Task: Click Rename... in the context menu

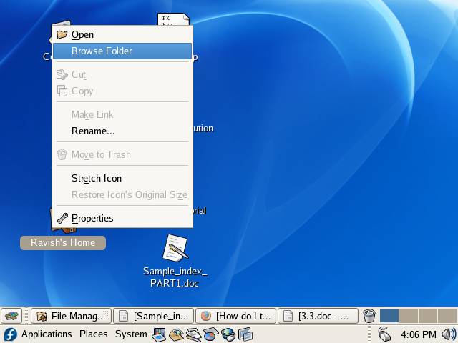Action: (93, 131)
